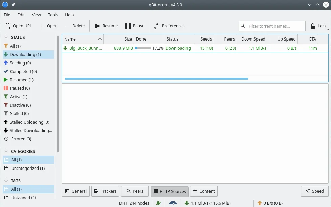Click the qBittorrent app icon in title bar
The height and width of the screenshot is (207, 331).
(x=5, y=5)
